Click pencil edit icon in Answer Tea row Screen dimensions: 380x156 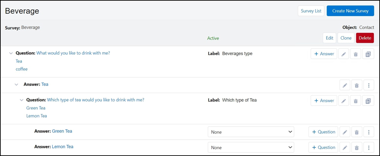point(344,86)
